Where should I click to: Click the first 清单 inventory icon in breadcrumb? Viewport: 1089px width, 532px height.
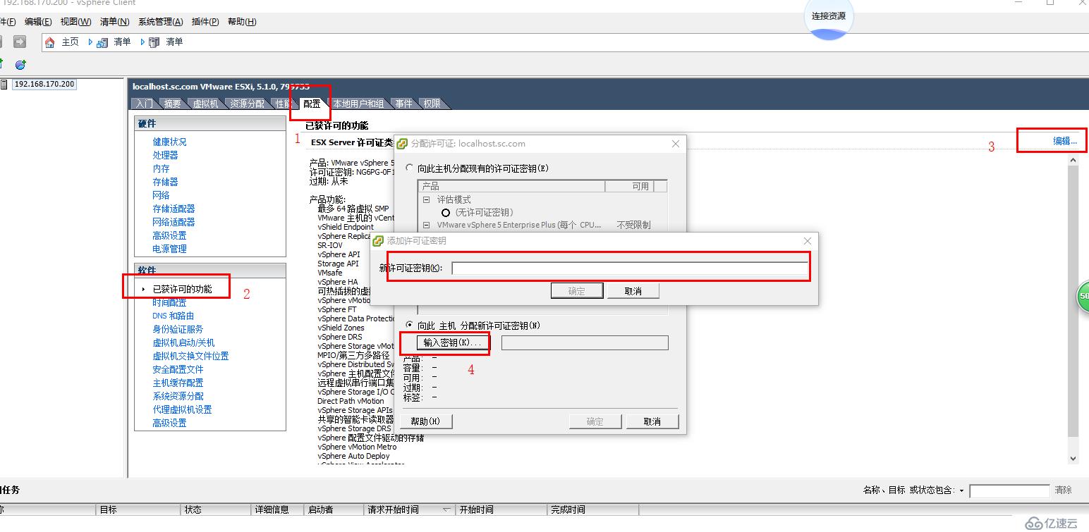click(102, 42)
